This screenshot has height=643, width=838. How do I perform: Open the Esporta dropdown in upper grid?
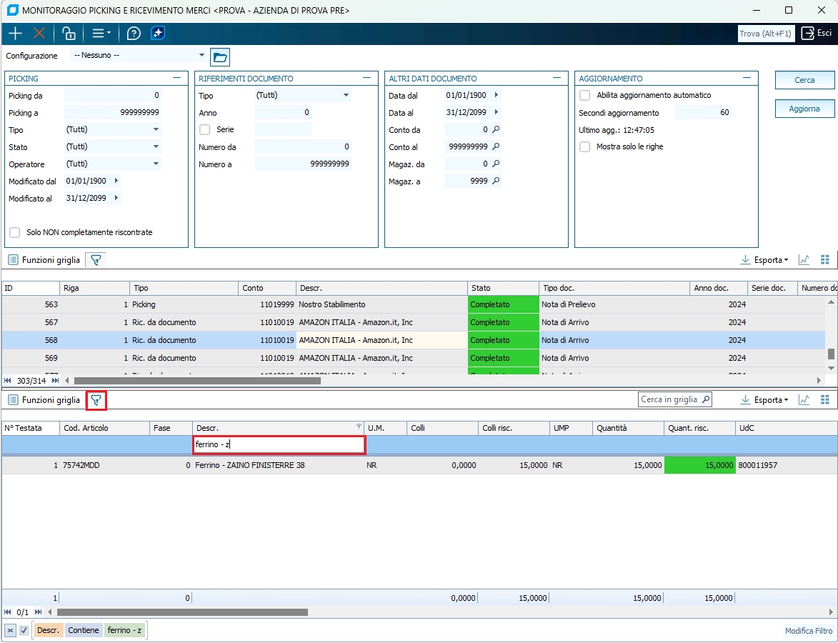[x=764, y=260]
